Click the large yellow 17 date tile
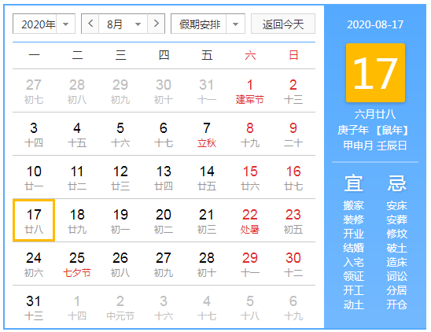431x332 pixels. (x=375, y=72)
